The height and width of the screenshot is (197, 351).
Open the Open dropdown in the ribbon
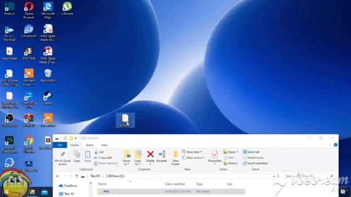pos(231,152)
